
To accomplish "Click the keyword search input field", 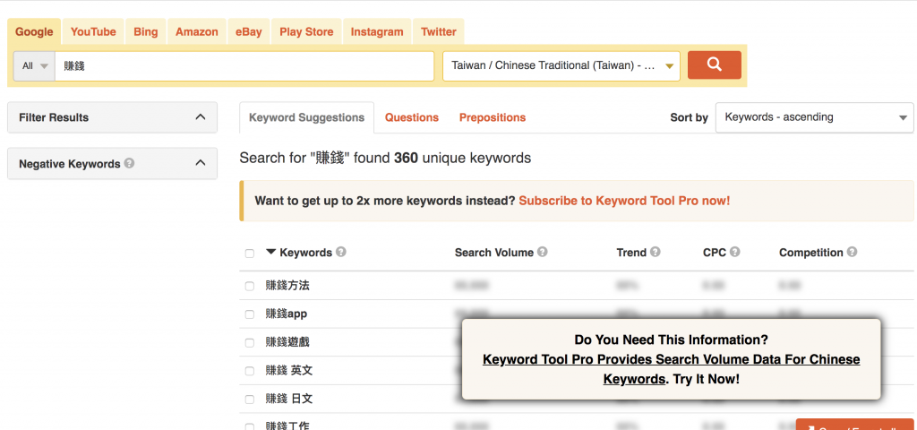I will click(244, 65).
